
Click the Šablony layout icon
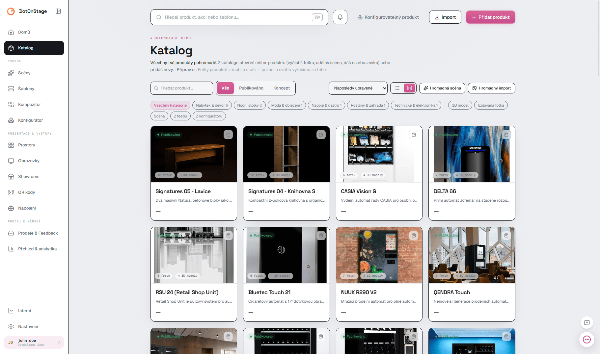(11, 89)
